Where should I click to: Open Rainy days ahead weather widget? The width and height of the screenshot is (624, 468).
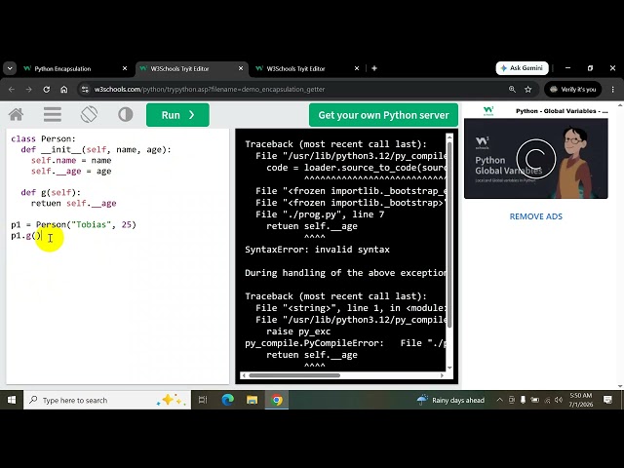click(x=450, y=400)
